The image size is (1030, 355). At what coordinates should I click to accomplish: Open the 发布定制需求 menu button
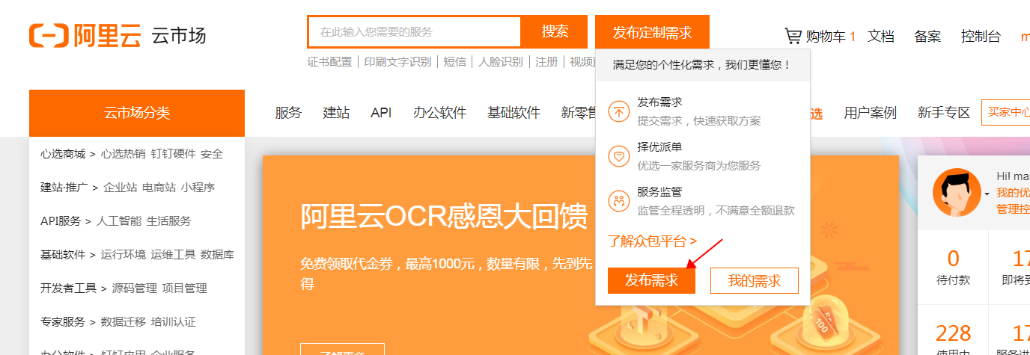tap(652, 32)
